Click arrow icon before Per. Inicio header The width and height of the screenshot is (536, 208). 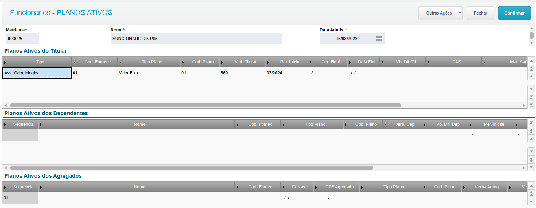268,62
